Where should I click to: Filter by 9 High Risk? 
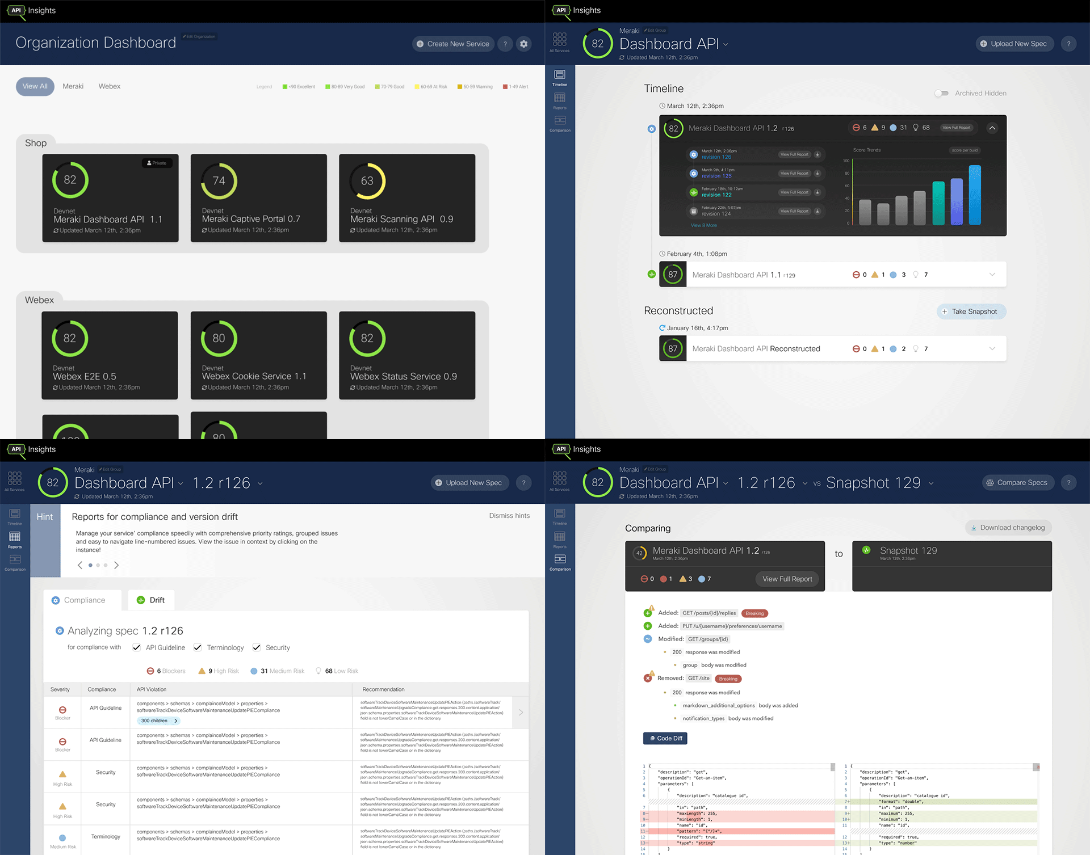click(x=219, y=671)
